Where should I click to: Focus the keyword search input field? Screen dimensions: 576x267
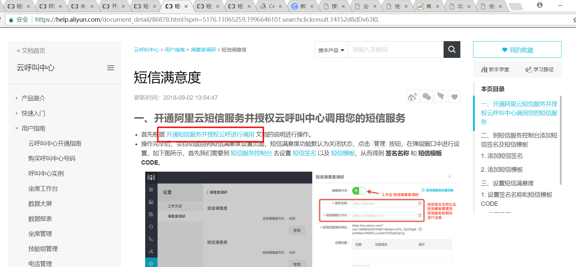[x=396, y=50]
